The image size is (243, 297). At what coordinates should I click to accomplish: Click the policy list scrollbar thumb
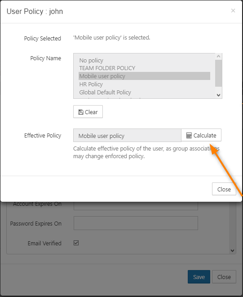pyautogui.click(x=219, y=73)
